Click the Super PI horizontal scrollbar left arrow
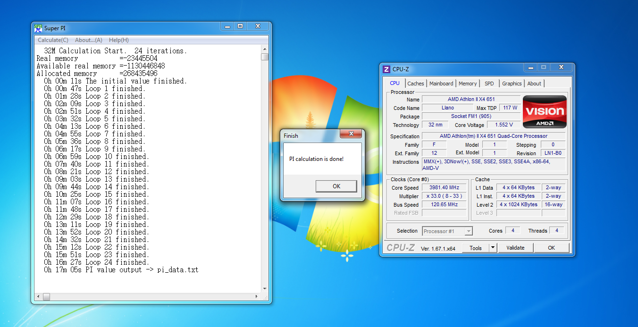This screenshot has height=327, width=638. point(39,297)
